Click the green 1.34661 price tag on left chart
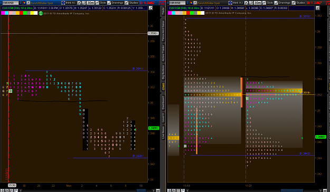The image size is (330, 192). coord(154,128)
